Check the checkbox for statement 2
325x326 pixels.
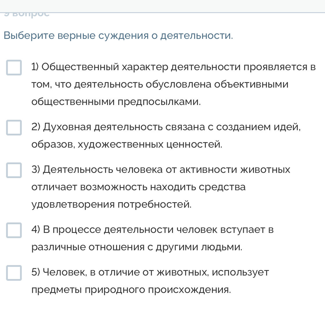[14, 128]
